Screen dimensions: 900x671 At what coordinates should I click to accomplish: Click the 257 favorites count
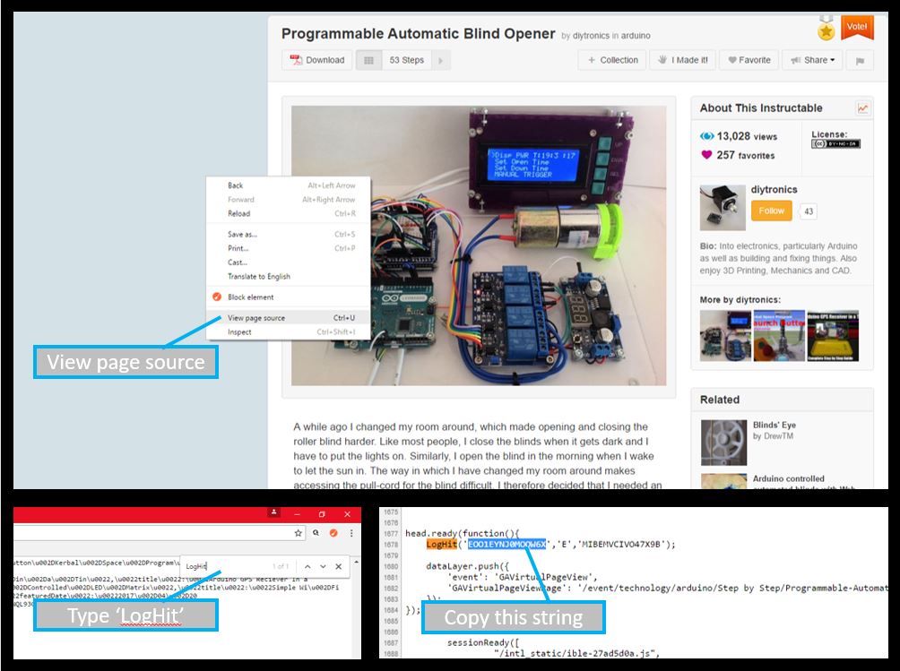746,155
